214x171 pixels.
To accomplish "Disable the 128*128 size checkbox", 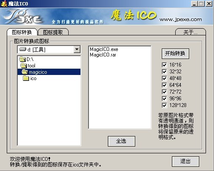I will click(164, 105).
